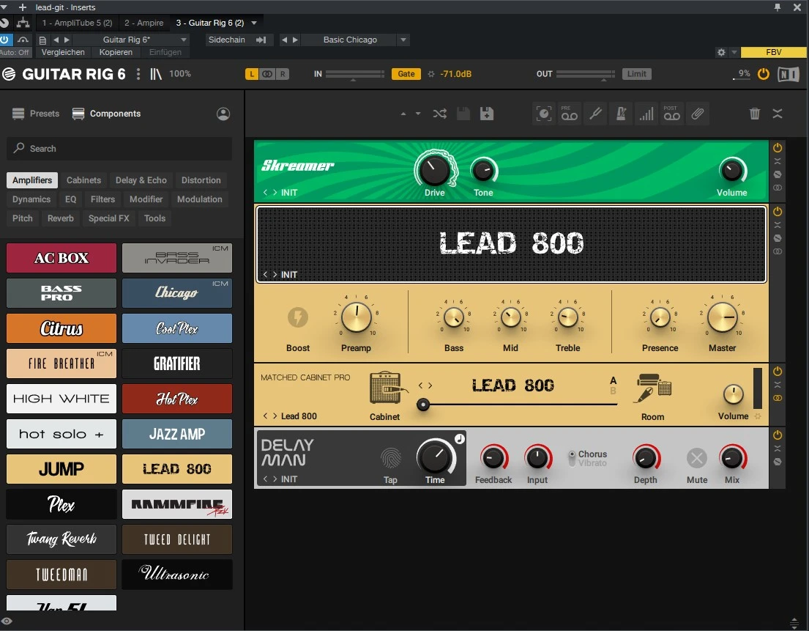Screen dimensions: 809x631
Task: Open the top-left window menu arrow
Action: coord(4,7)
